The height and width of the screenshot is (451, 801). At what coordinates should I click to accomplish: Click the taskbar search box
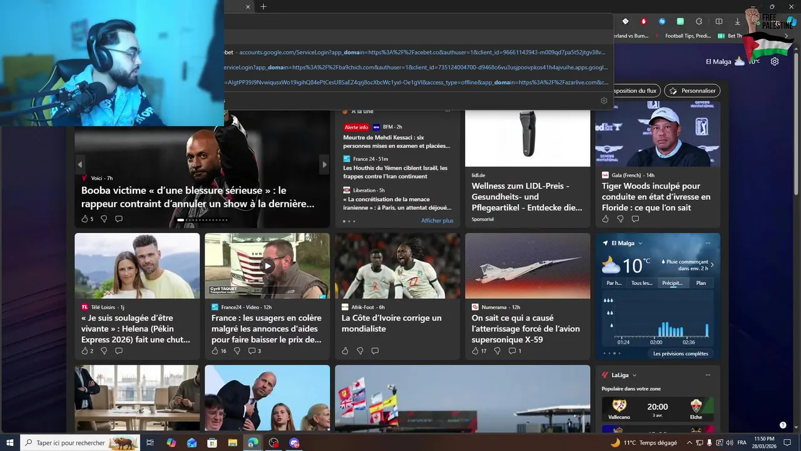click(x=81, y=443)
